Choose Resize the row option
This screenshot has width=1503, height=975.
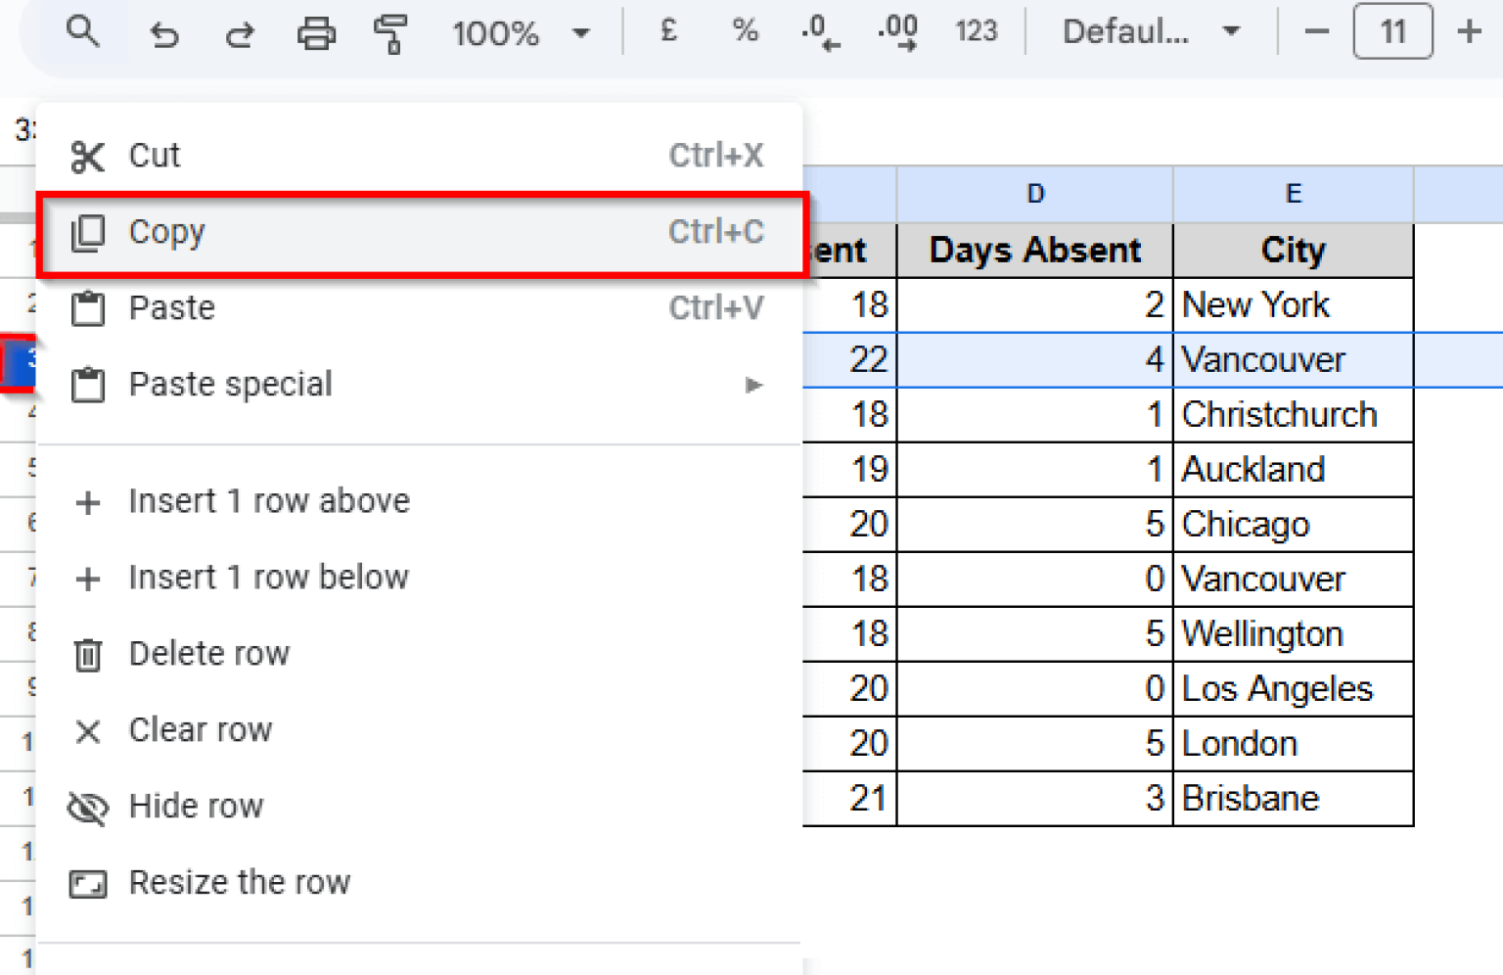[239, 882]
